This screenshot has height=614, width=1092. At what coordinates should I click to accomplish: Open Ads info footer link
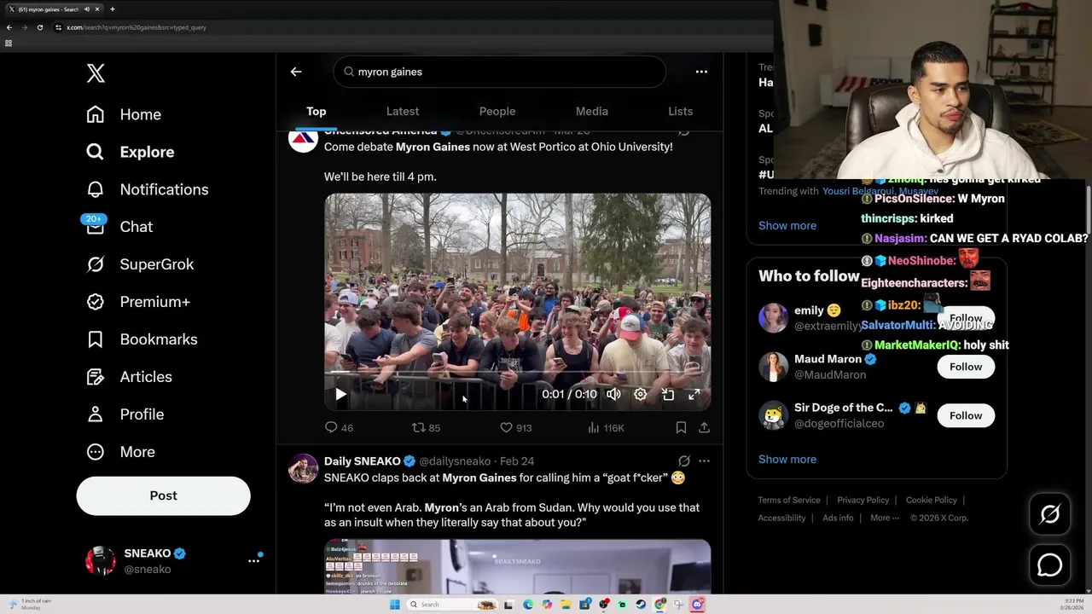[838, 518]
